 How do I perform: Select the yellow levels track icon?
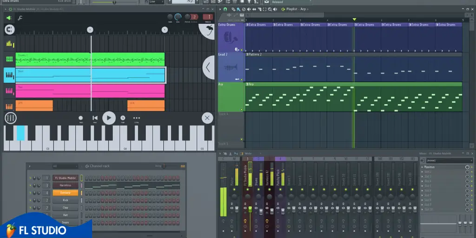[x=10, y=44]
